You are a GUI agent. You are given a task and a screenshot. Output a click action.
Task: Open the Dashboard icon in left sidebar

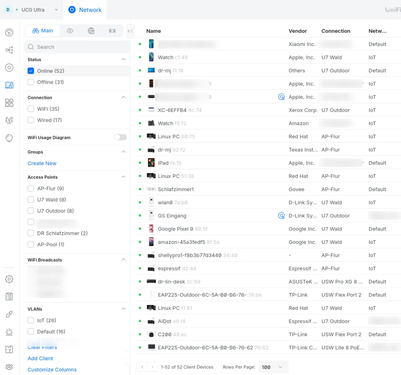tap(9, 32)
